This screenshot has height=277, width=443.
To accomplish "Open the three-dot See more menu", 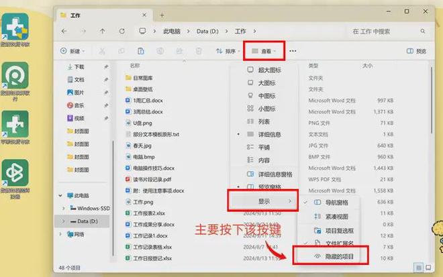I will coord(293,51).
